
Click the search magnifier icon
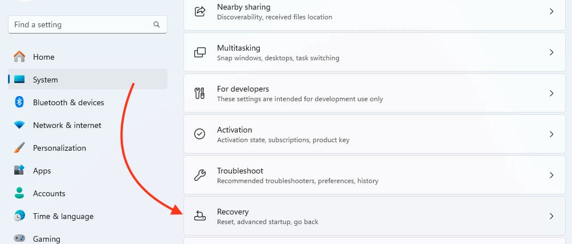point(157,25)
